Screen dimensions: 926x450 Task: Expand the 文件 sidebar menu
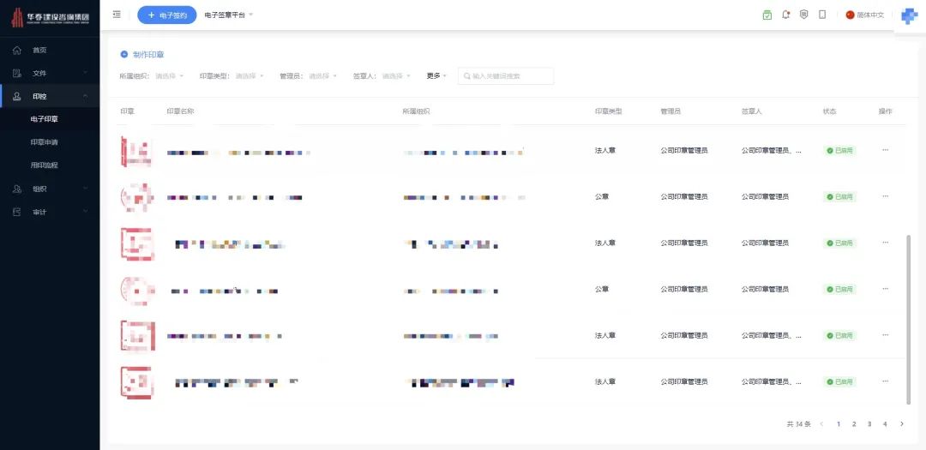coord(50,73)
